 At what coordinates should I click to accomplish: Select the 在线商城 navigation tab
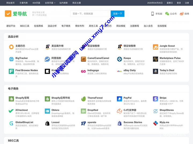pyautogui.click(x=39, y=26)
